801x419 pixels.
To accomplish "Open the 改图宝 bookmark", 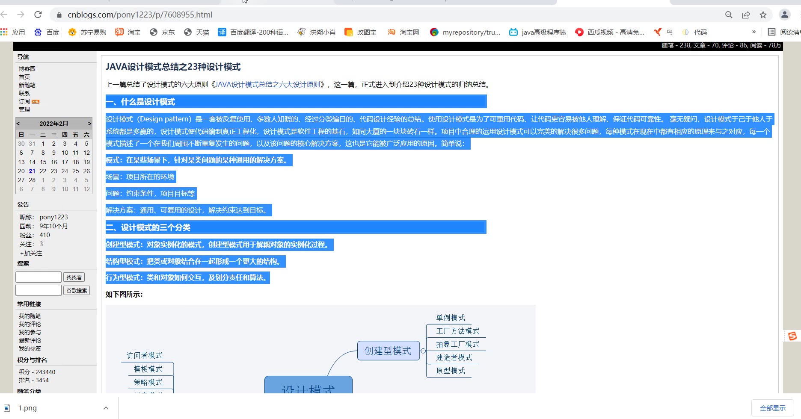I will 361,32.
